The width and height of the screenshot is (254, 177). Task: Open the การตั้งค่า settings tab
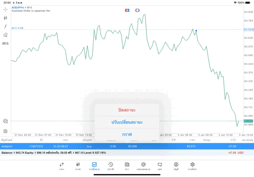coord(192,166)
